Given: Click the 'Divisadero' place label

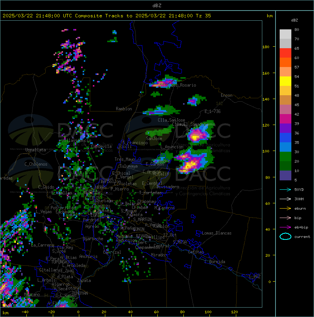Looking at the screenshot, I should (x=168, y=187).
